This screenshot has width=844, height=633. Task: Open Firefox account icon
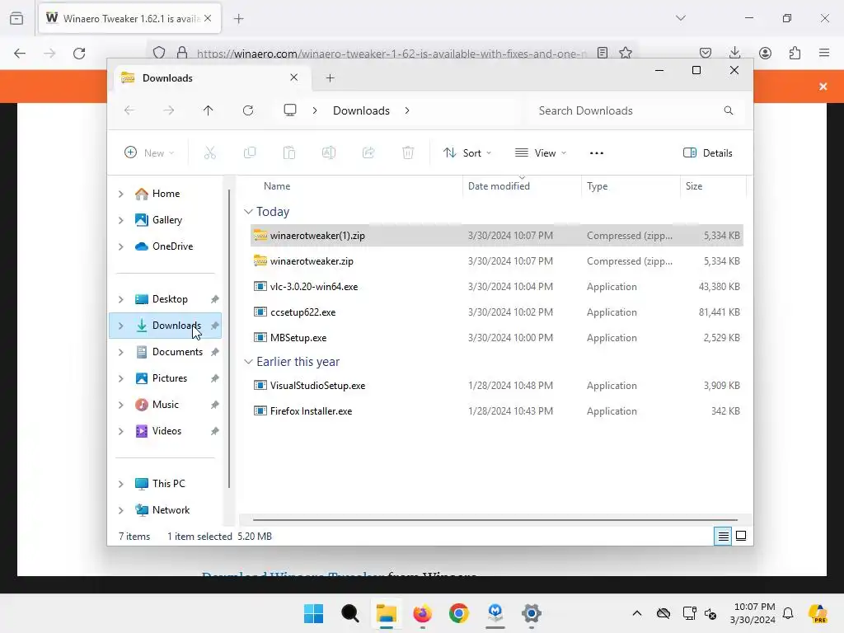[x=765, y=53]
